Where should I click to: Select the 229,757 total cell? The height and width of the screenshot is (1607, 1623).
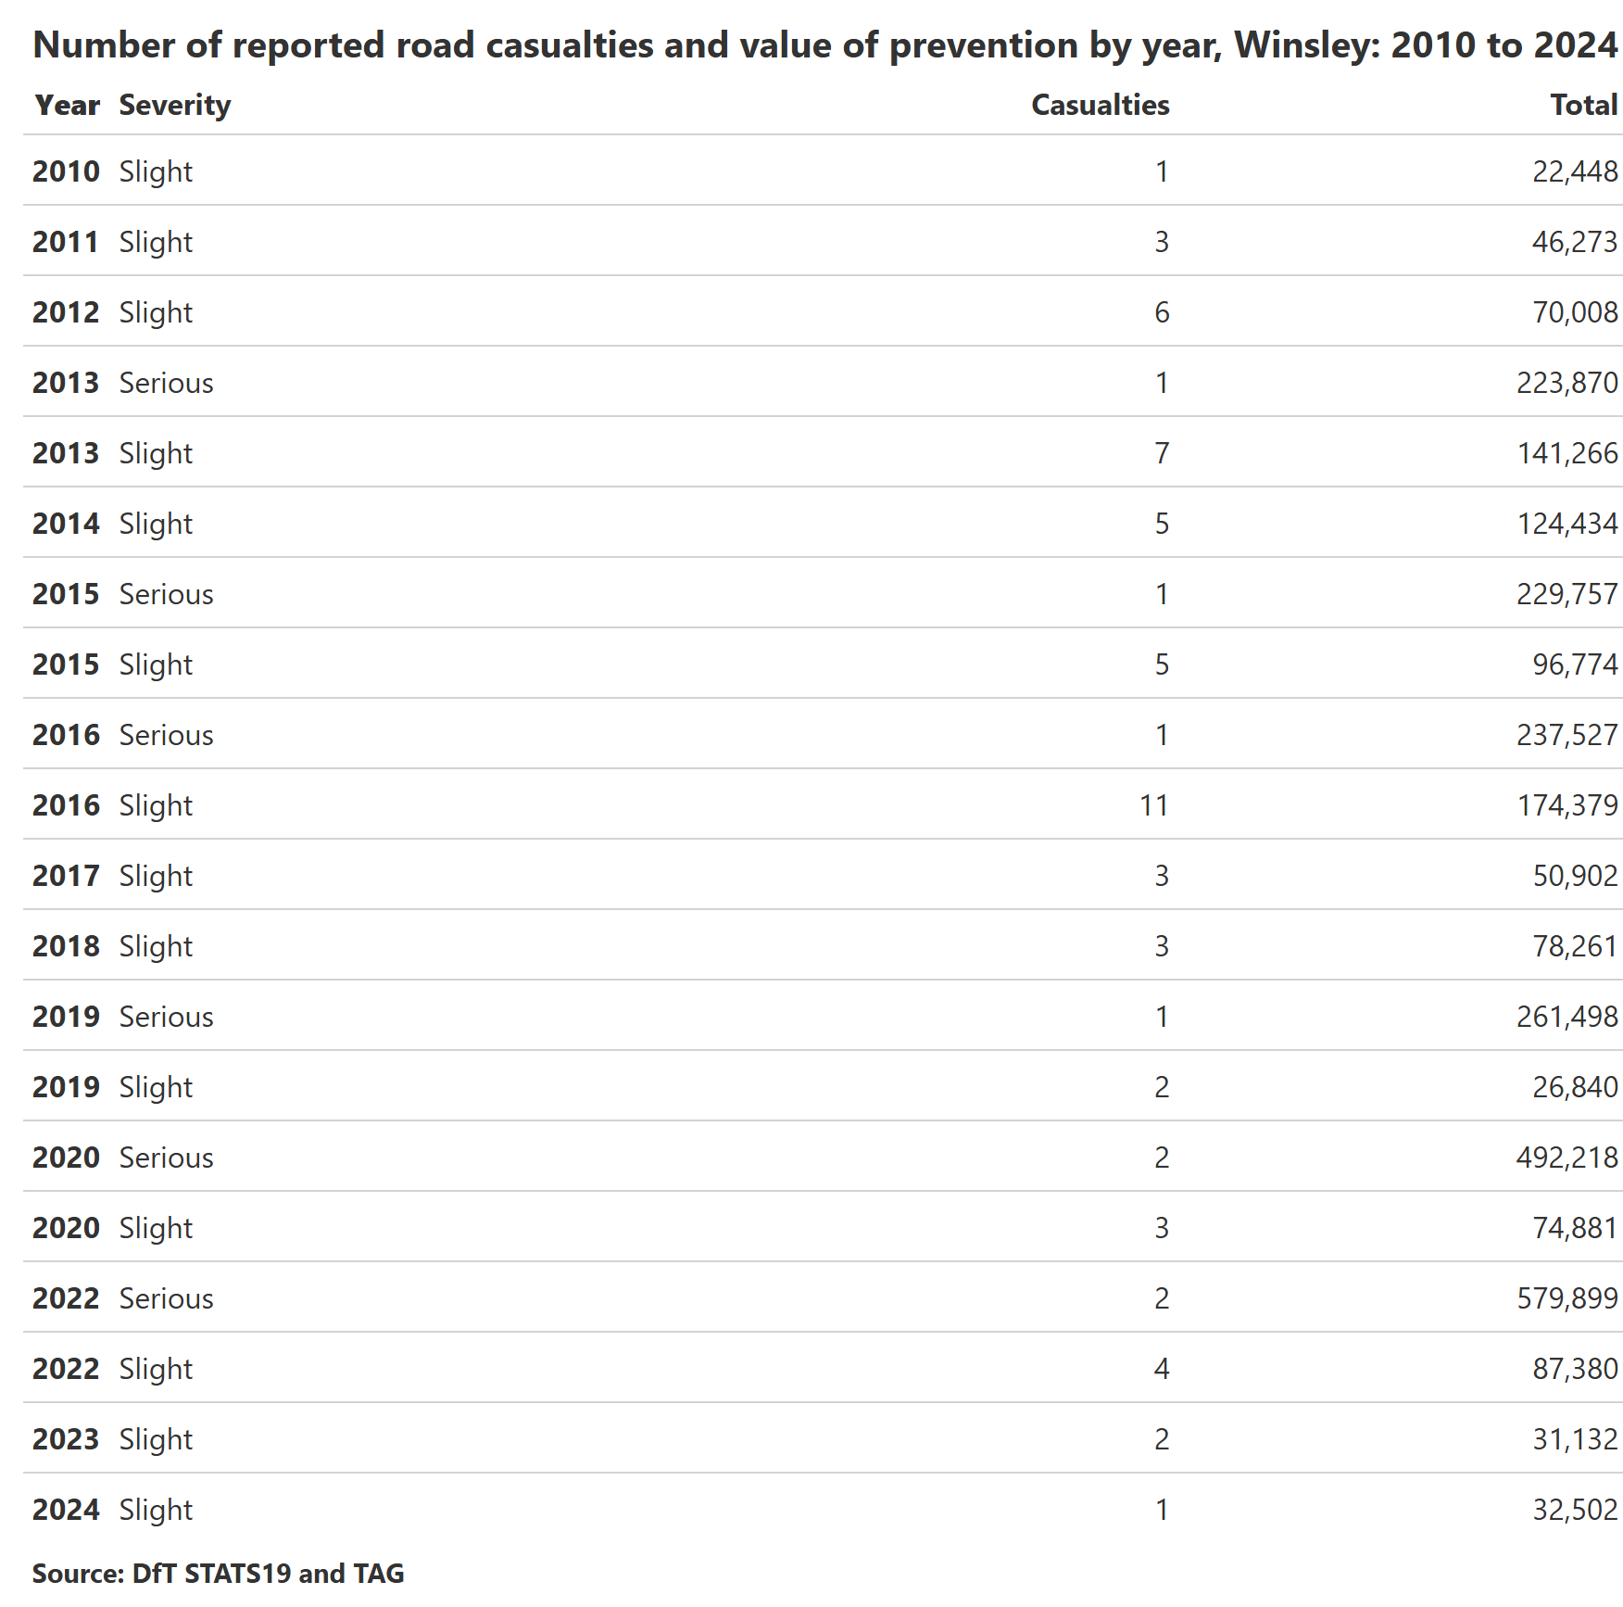coord(1566,594)
